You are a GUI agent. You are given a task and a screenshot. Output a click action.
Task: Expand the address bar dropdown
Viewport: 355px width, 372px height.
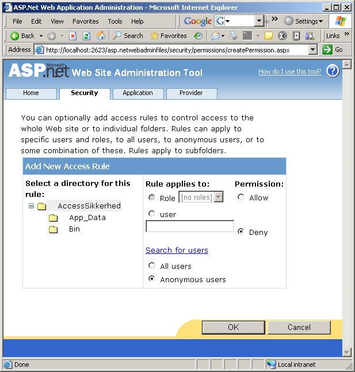point(312,50)
